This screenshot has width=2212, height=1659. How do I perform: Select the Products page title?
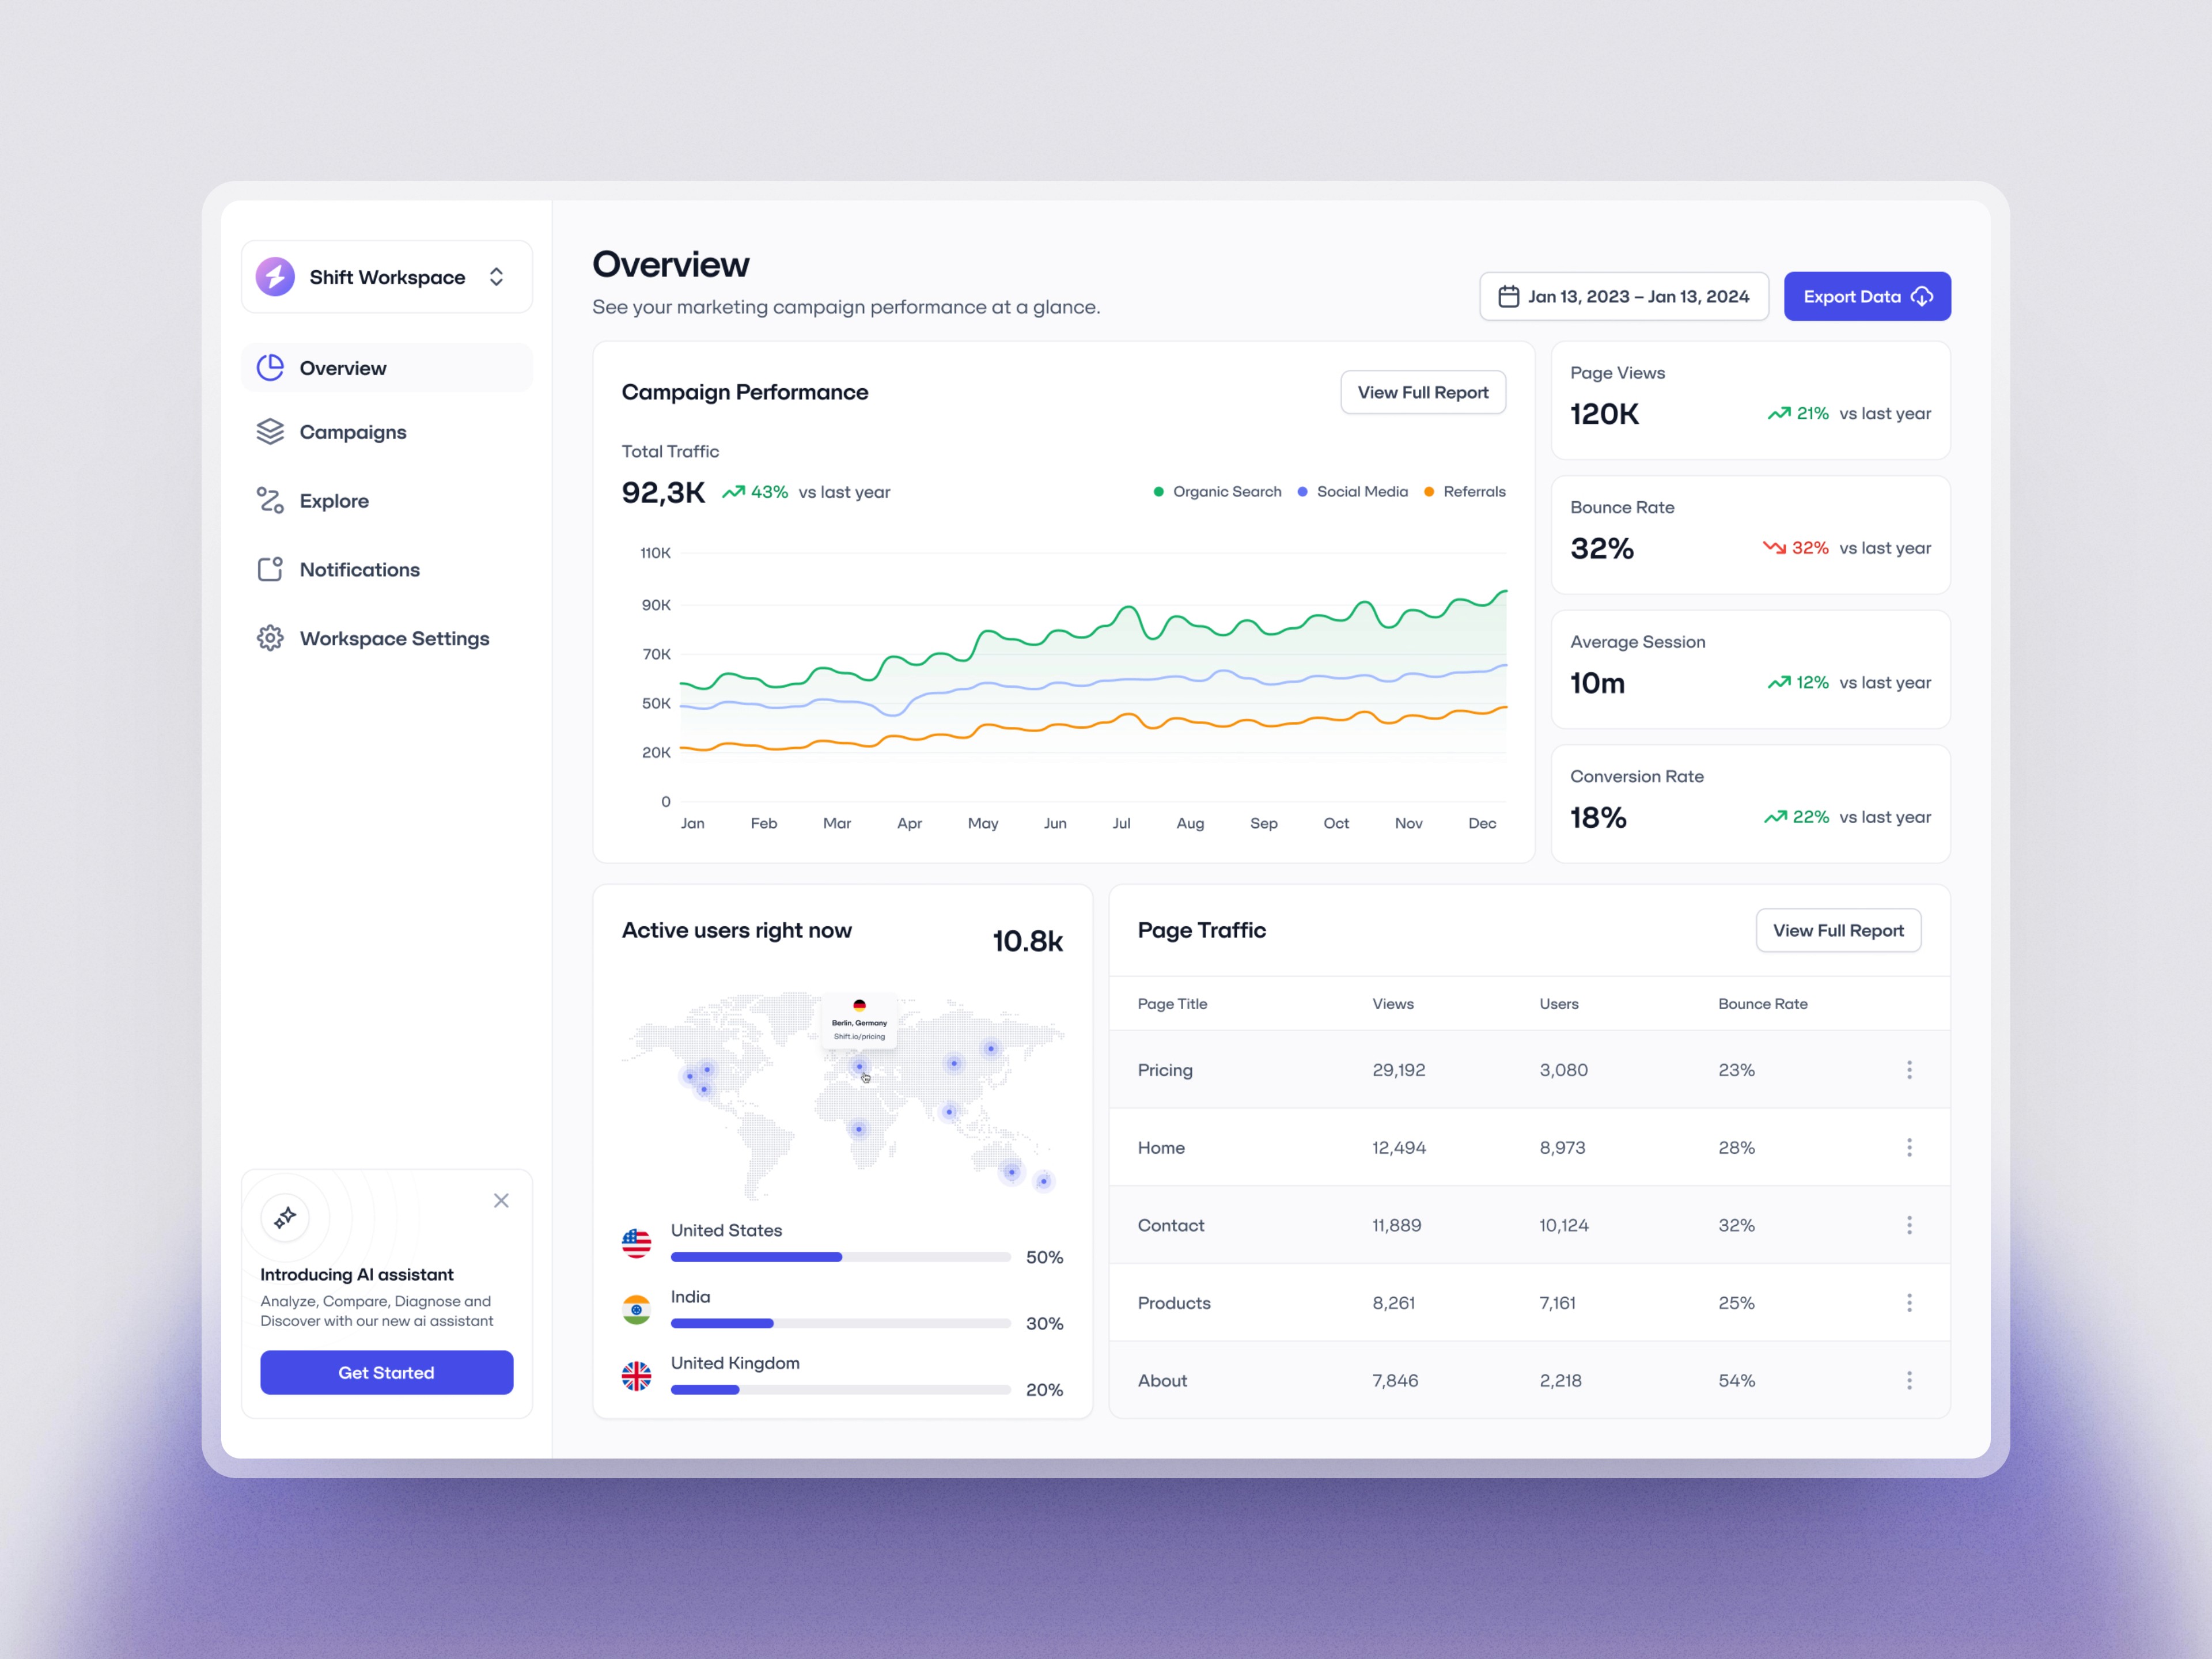click(1174, 1302)
